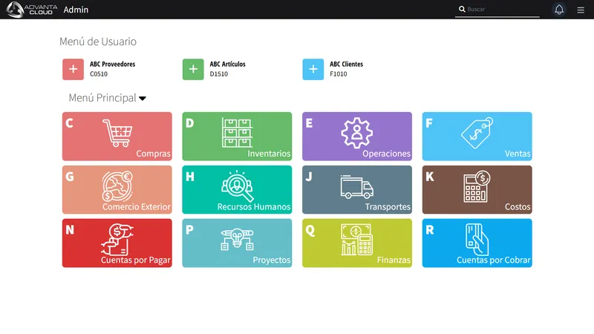Focus the Buscar search field
Screen dimensions: 594x334
click(x=497, y=10)
